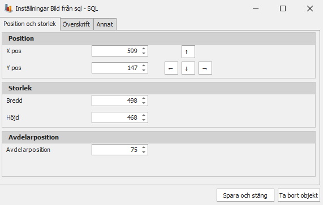Image resolution: width=323 pixels, height=205 pixels.
Task: Switch to the Överskrift tab
Action: point(76,24)
